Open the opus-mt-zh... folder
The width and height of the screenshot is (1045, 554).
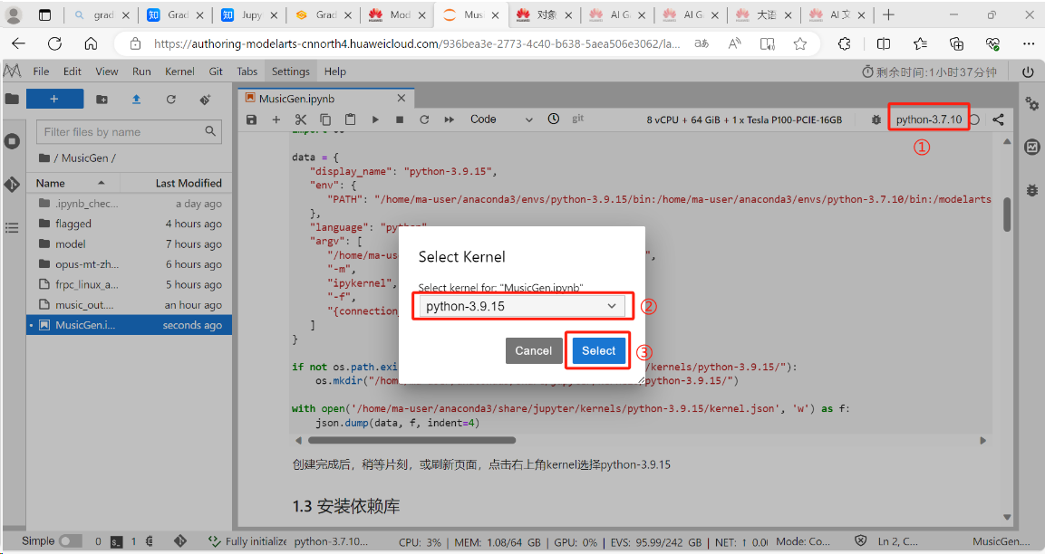pyautogui.click(x=130, y=264)
